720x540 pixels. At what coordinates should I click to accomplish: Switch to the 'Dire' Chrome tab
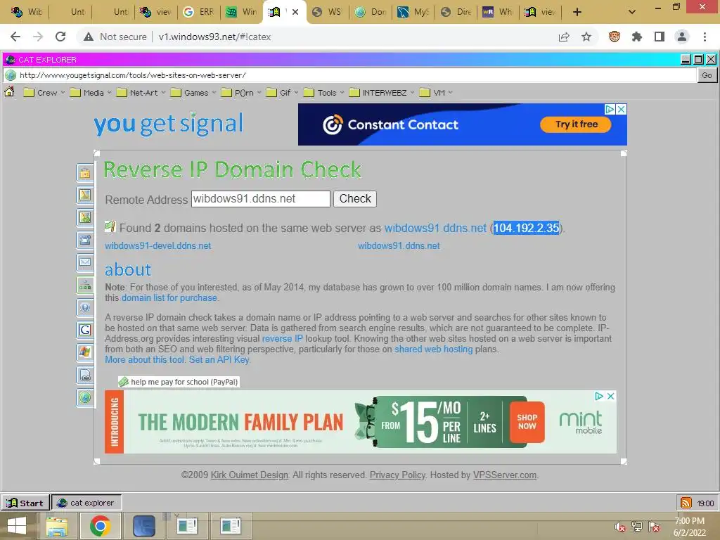tap(456, 12)
